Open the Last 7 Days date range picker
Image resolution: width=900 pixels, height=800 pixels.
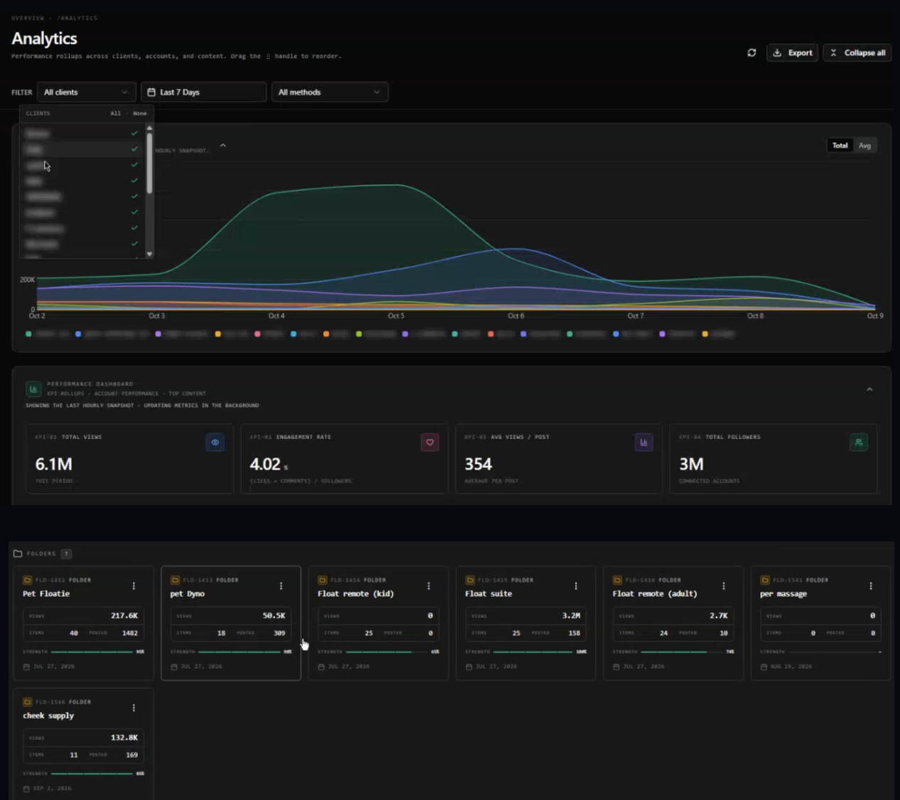[203, 92]
